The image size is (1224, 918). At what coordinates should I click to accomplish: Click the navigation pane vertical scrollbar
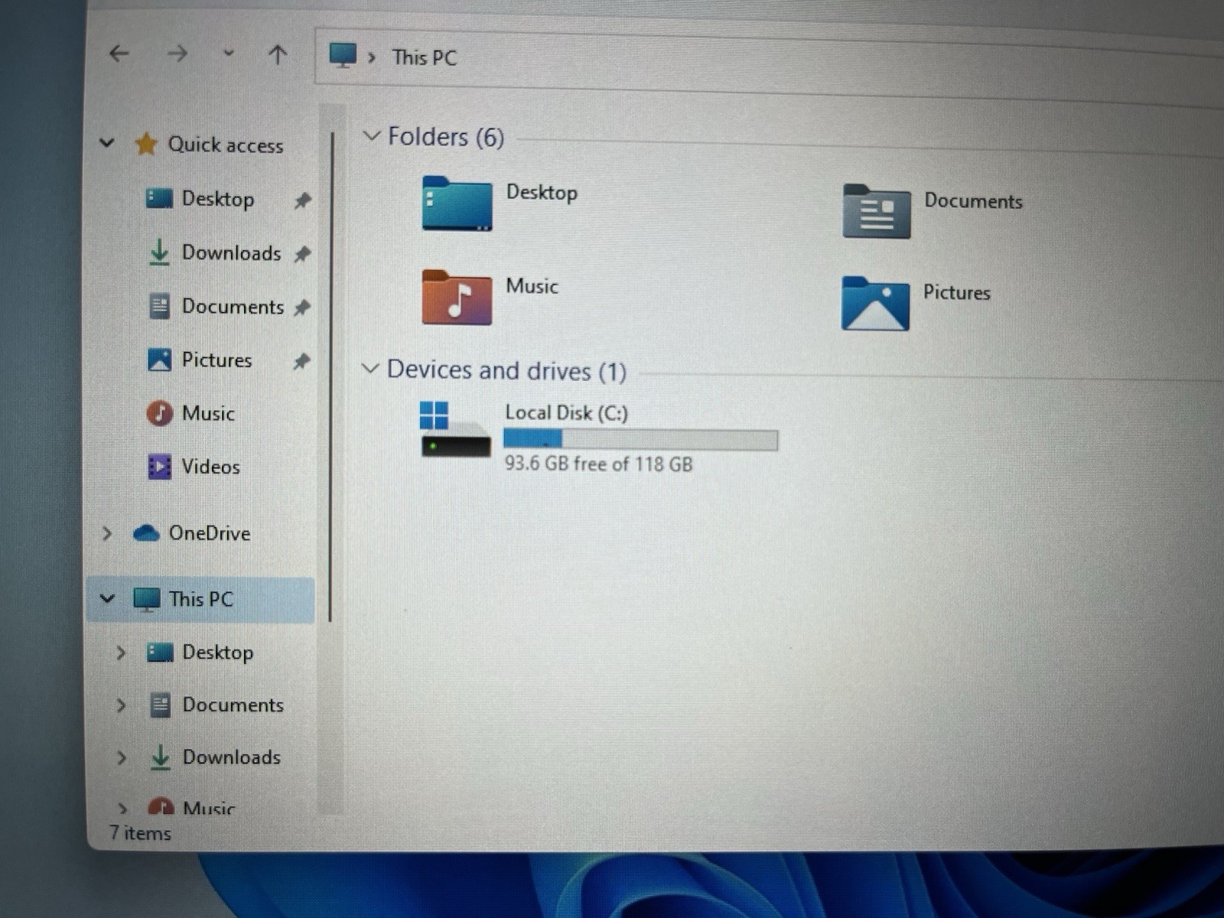(x=330, y=376)
